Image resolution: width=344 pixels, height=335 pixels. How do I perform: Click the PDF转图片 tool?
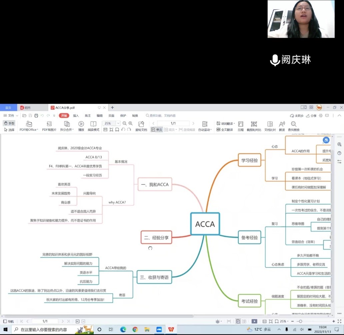click(x=49, y=126)
